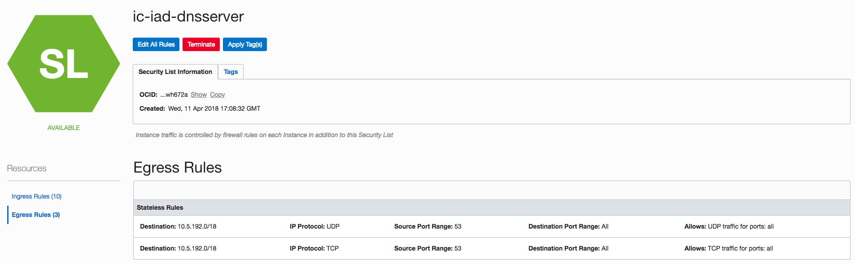This screenshot has width=855, height=264.
Task: Click the truncated OCID ...wh672a value
Action: point(174,95)
